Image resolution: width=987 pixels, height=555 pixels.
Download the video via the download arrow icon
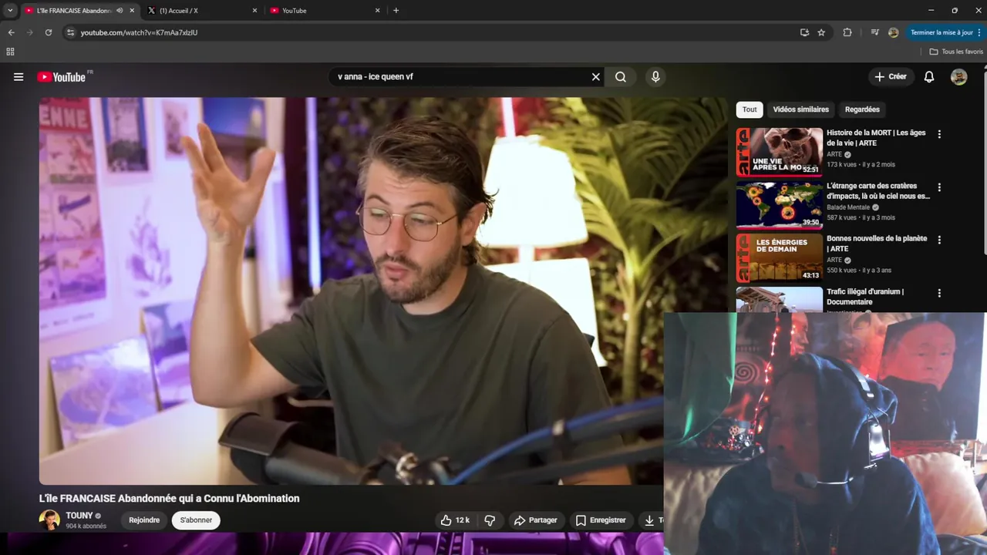point(649,520)
